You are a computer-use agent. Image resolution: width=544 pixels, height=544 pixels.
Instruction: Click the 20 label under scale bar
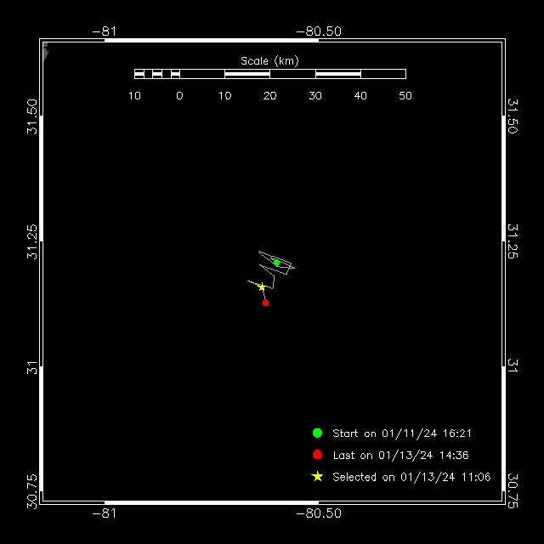270,96
